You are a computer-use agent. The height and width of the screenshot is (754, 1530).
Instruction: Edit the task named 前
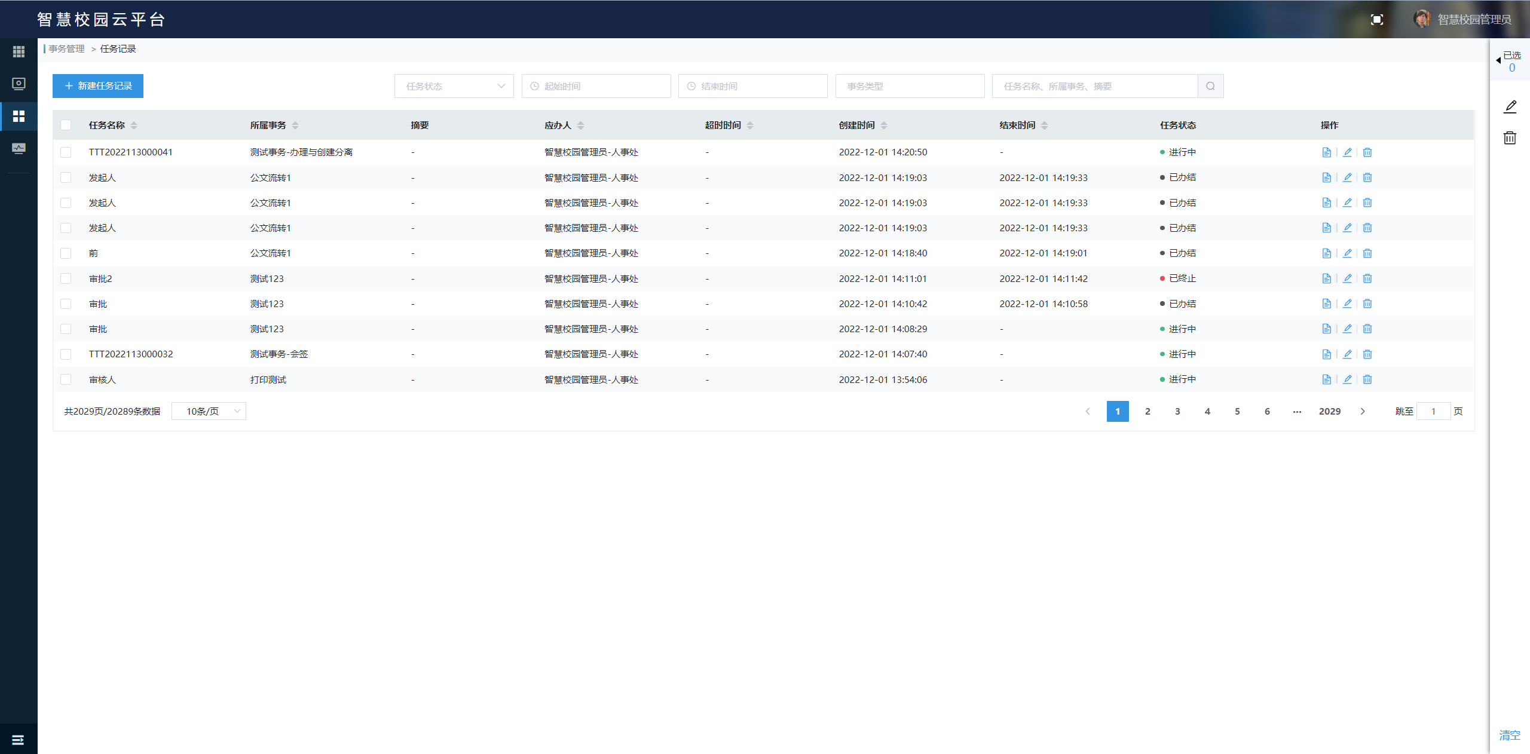[x=1347, y=253]
